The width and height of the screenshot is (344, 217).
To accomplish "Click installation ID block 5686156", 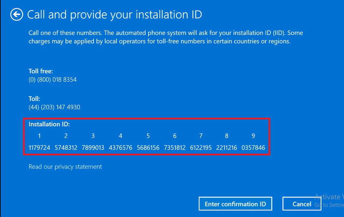I will pos(148,148).
